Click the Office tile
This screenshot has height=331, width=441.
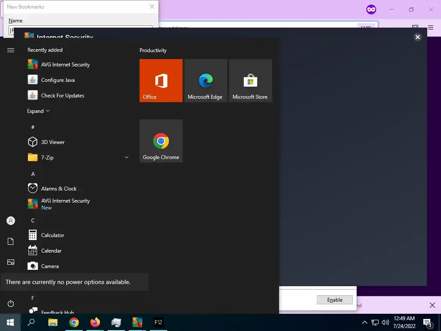161,81
